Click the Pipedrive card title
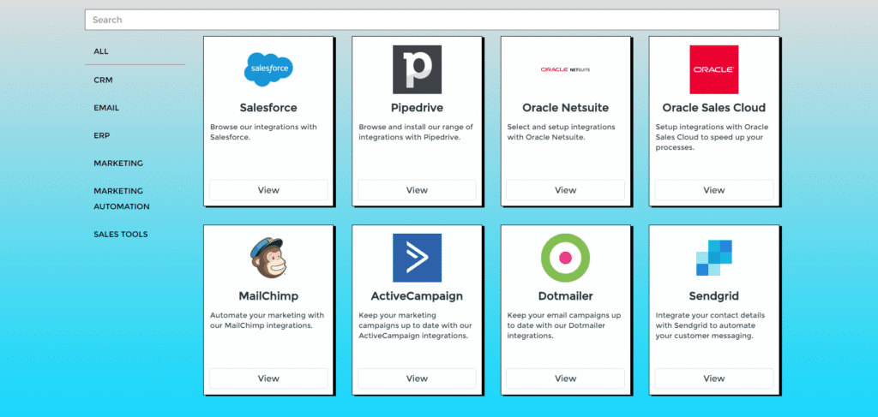The image size is (878, 417). (417, 107)
